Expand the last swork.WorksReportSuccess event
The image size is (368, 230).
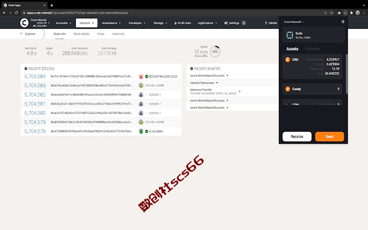[x=228, y=108]
